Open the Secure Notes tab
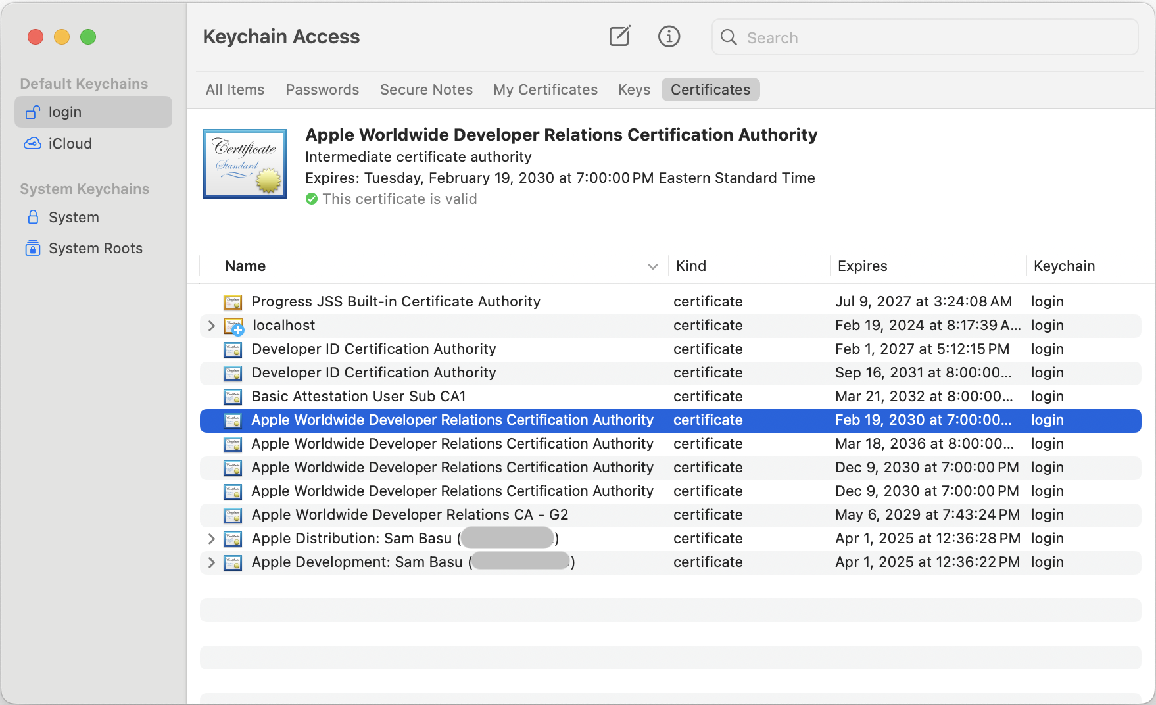Viewport: 1156px width, 705px height. pyautogui.click(x=426, y=89)
